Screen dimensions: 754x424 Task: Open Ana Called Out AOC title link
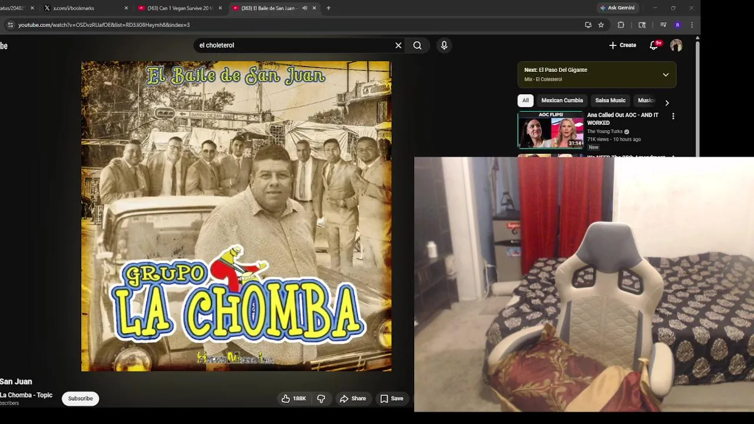[x=623, y=119]
